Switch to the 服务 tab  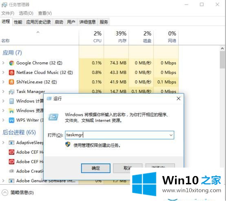(x=104, y=22)
